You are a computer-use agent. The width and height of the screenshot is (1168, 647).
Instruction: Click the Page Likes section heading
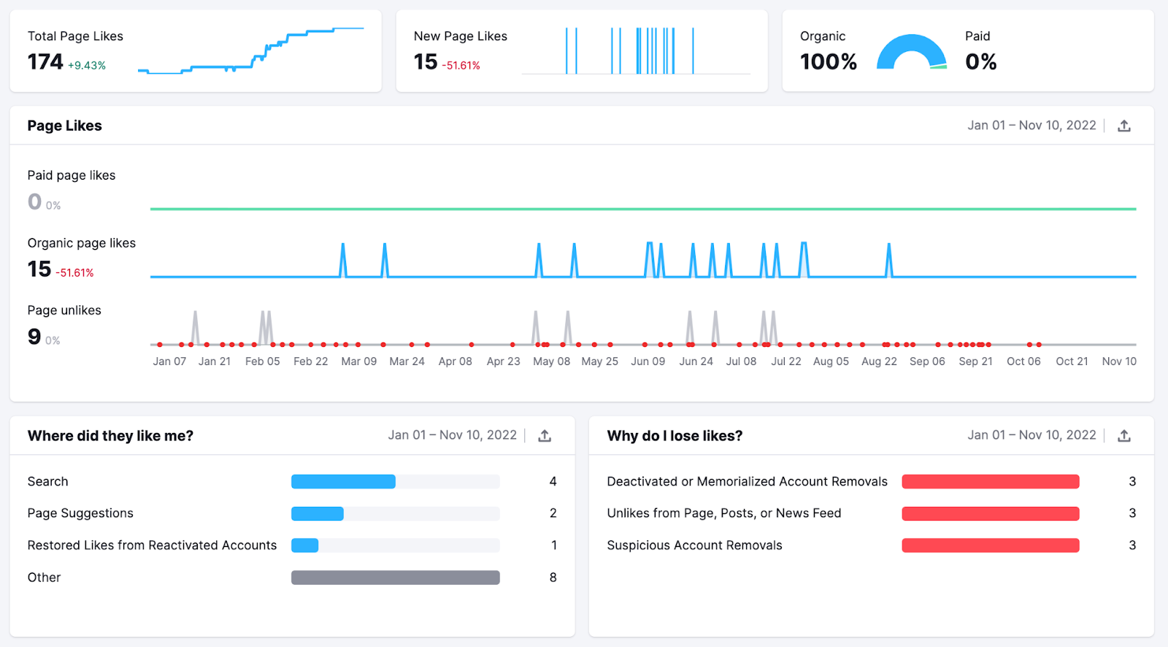click(x=65, y=126)
